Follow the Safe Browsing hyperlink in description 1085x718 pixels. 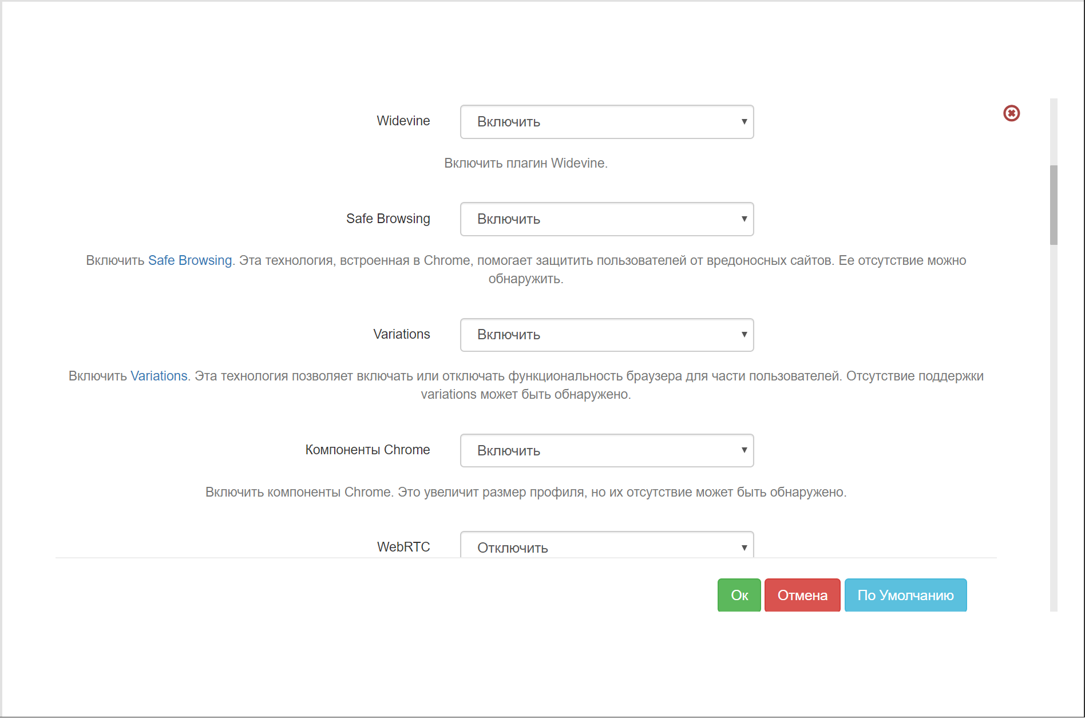click(190, 260)
